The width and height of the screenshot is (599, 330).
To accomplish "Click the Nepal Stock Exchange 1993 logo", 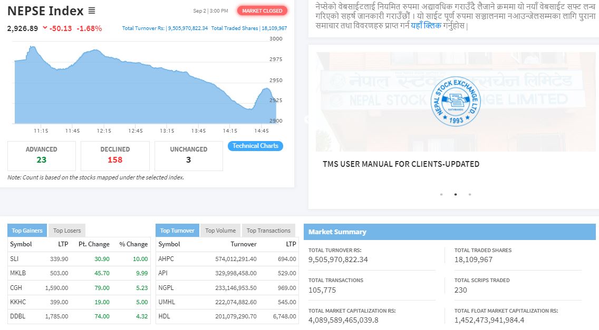I will tap(456, 102).
